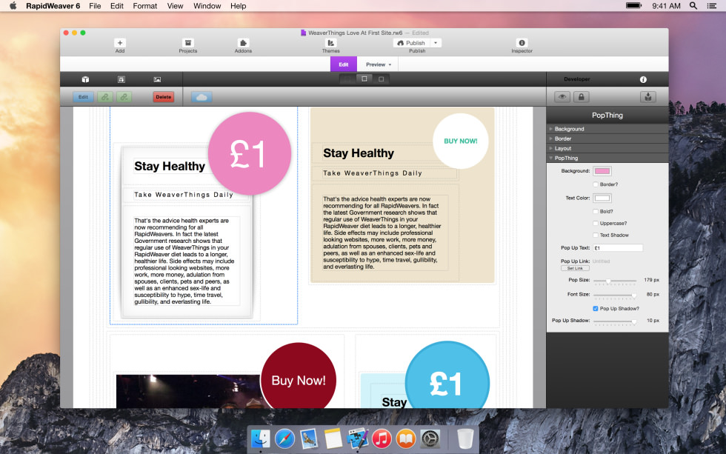Click the Set Link button
The height and width of the screenshot is (454, 726).
pyautogui.click(x=575, y=268)
